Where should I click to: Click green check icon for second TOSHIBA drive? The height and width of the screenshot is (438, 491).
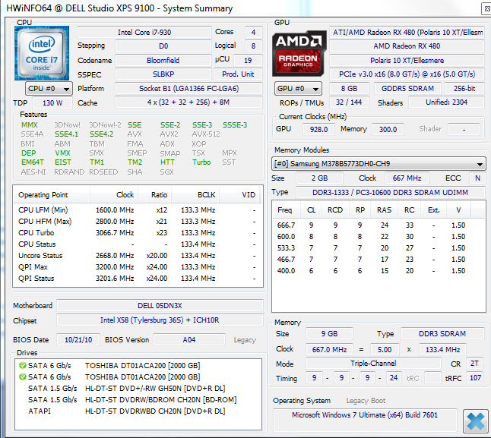pyautogui.click(x=23, y=377)
